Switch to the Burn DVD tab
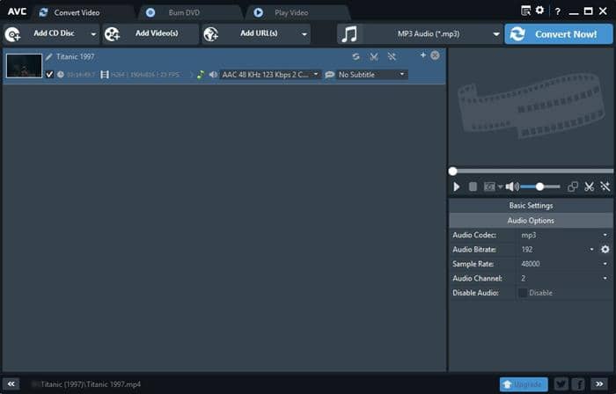 (x=186, y=12)
